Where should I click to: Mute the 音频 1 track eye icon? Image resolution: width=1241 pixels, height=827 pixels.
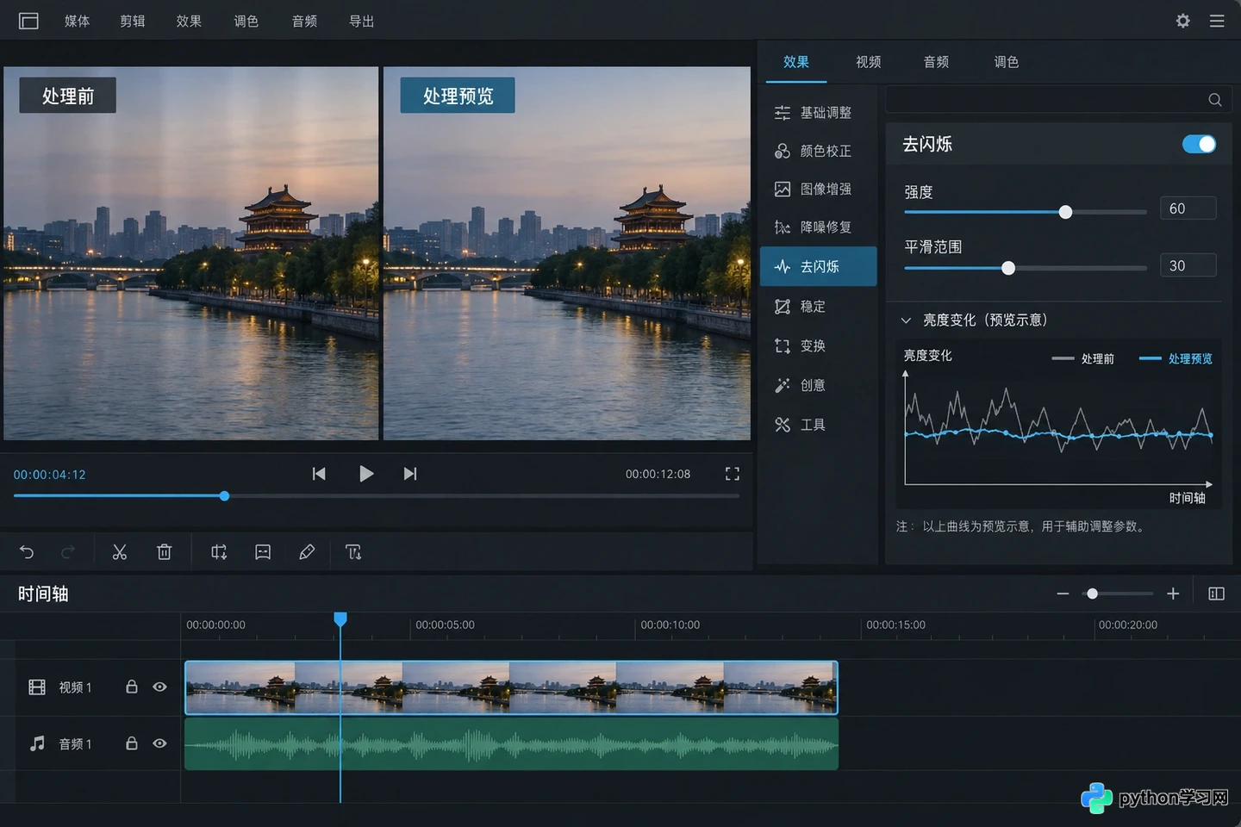[x=159, y=743]
